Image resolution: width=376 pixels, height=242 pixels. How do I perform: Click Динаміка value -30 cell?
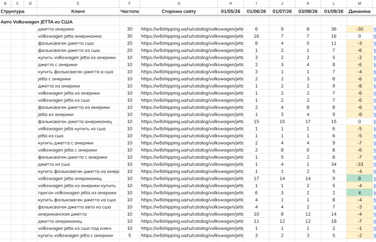point(359,29)
